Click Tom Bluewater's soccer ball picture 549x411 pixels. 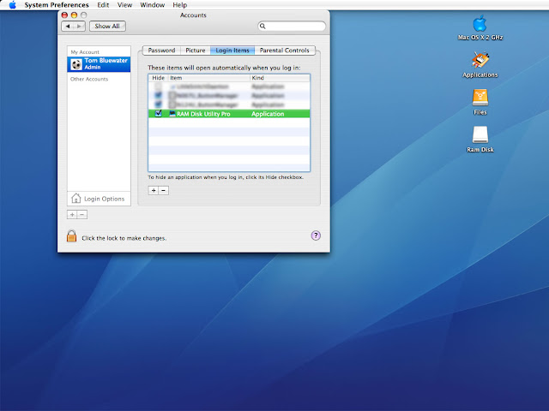coord(76,64)
